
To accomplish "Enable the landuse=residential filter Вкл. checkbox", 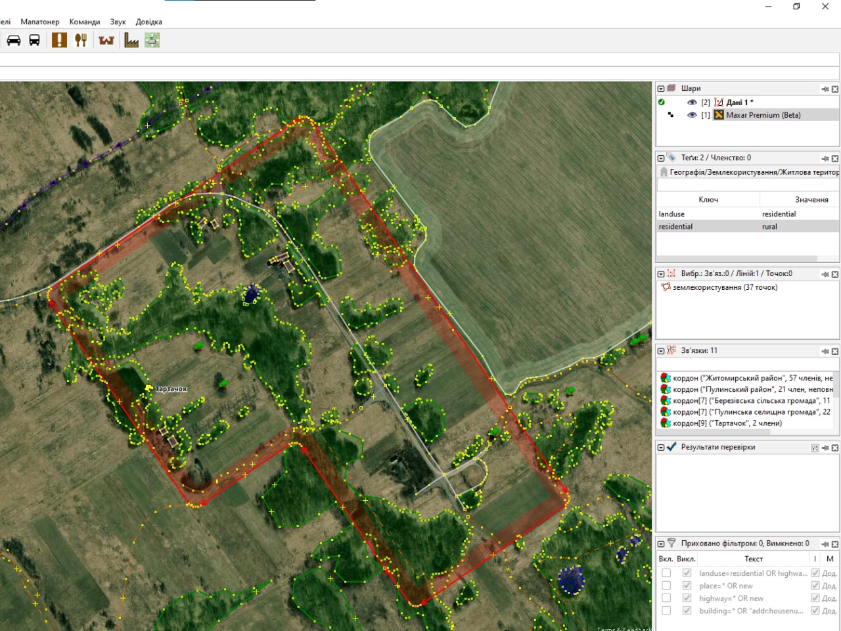I will (x=666, y=573).
